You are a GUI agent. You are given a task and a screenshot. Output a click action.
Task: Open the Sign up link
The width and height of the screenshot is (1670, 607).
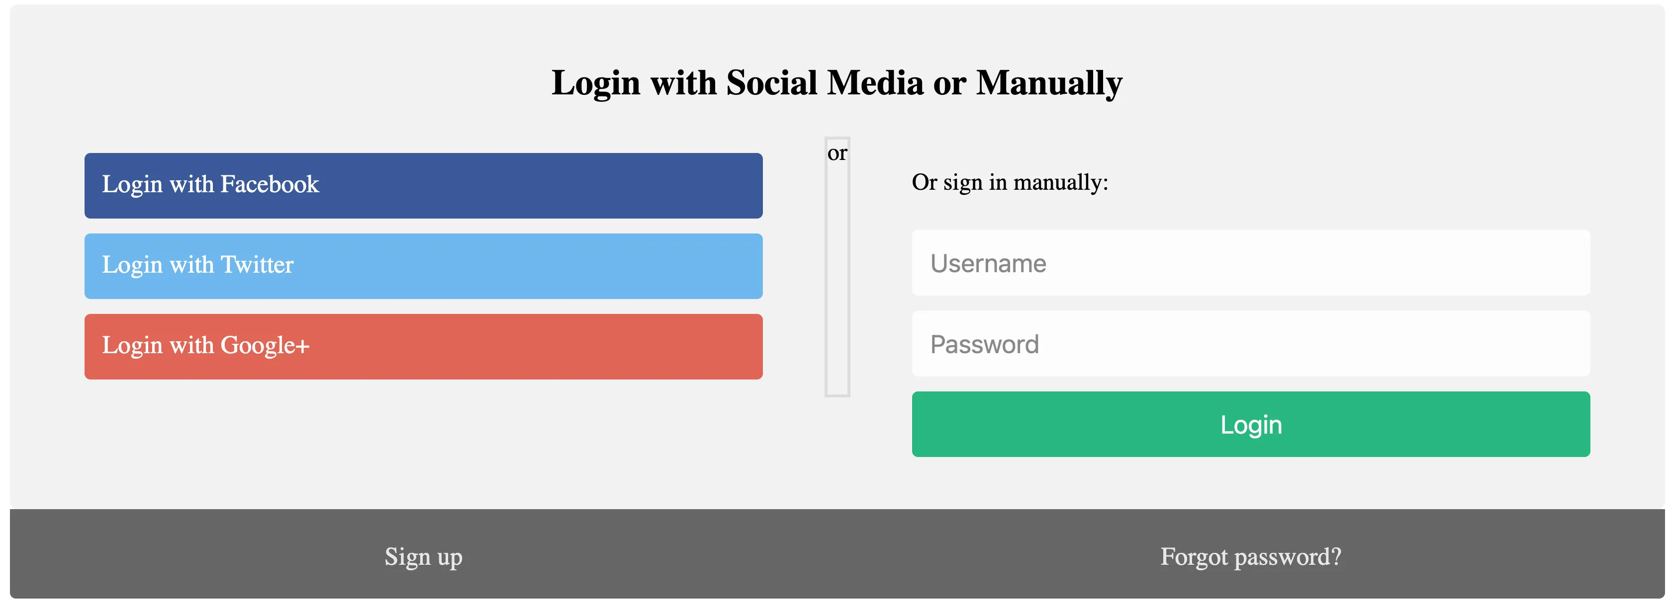423,556
